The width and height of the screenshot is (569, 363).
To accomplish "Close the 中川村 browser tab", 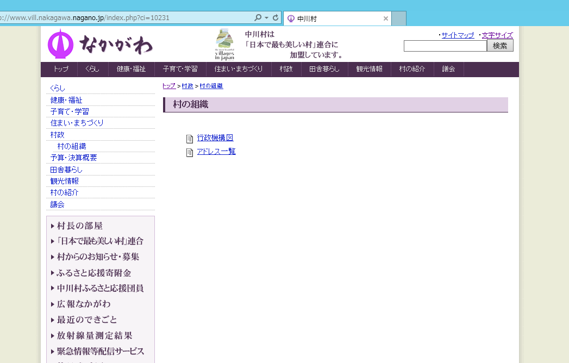I will point(386,18).
